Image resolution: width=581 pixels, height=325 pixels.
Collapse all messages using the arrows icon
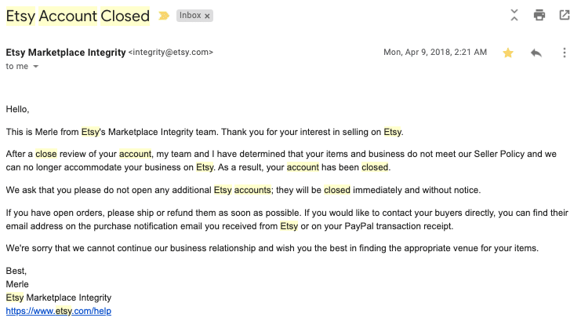[x=514, y=15]
